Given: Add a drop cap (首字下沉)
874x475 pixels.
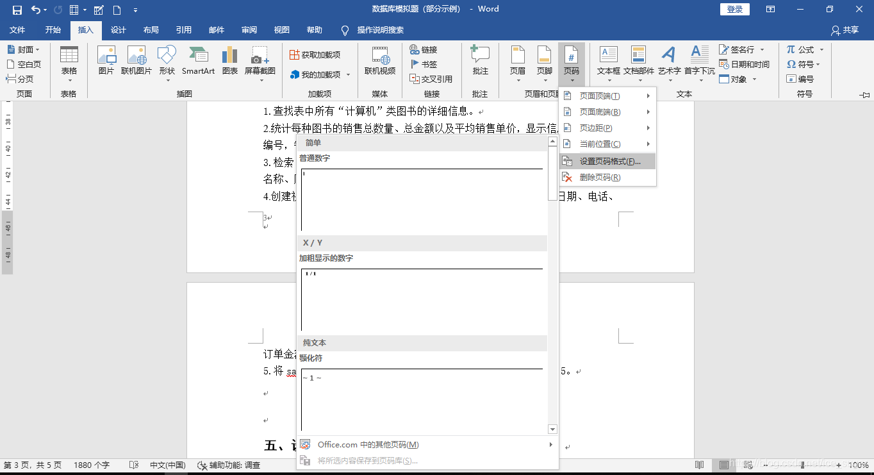Looking at the screenshot, I should pos(699,62).
